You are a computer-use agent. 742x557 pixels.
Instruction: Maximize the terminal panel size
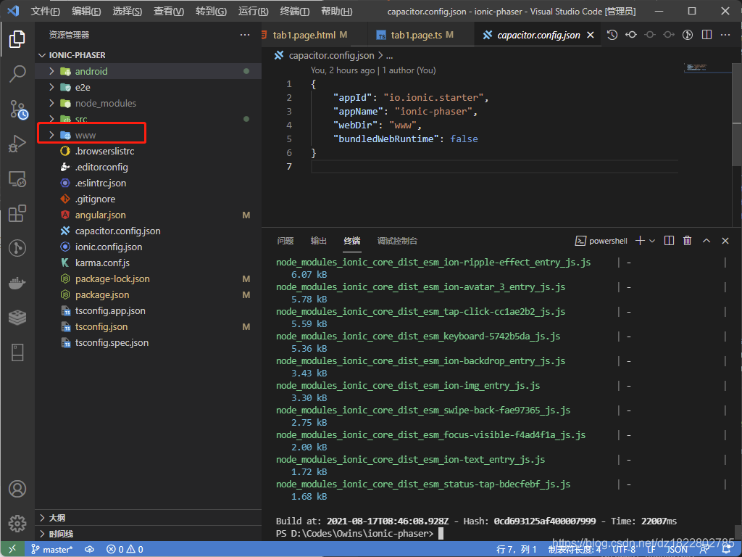pyautogui.click(x=706, y=241)
